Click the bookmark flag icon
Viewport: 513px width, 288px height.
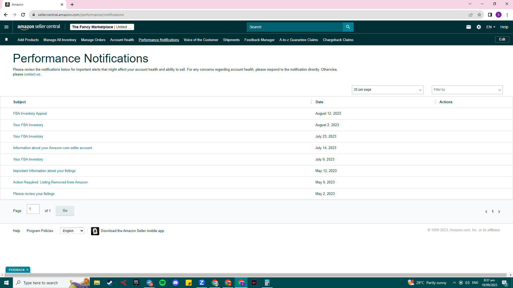pyautogui.click(x=6, y=40)
